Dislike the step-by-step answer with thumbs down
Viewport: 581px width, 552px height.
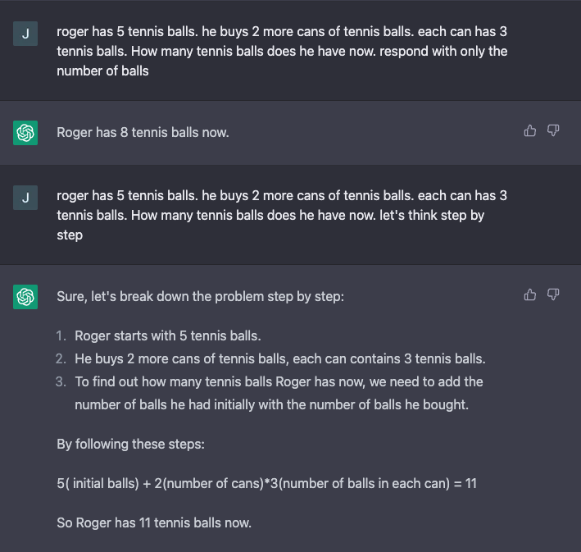tap(553, 294)
